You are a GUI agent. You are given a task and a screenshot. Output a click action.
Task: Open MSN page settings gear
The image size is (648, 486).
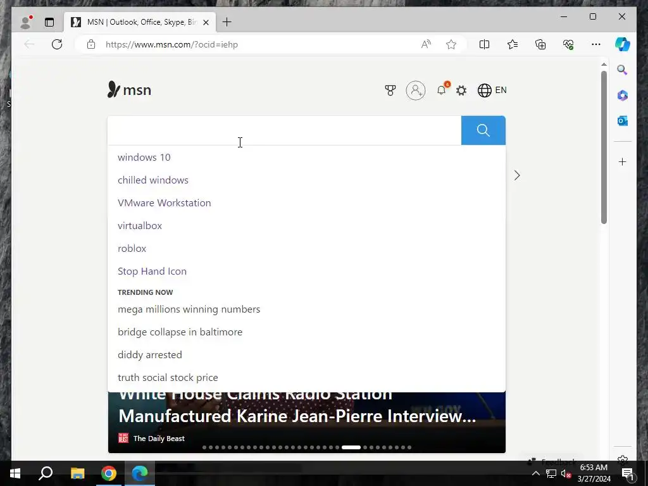[461, 90]
